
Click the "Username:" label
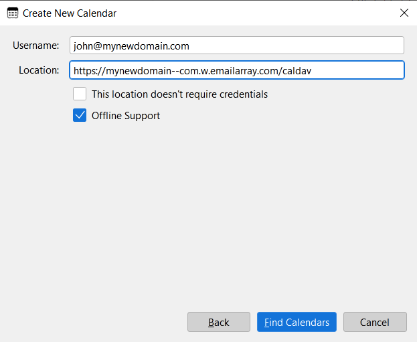pyautogui.click(x=36, y=46)
